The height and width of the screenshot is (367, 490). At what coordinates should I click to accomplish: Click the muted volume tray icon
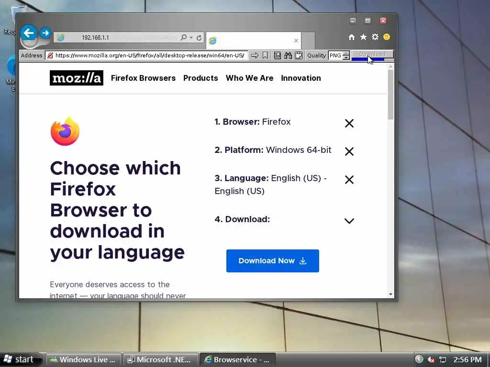(x=431, y=360)
